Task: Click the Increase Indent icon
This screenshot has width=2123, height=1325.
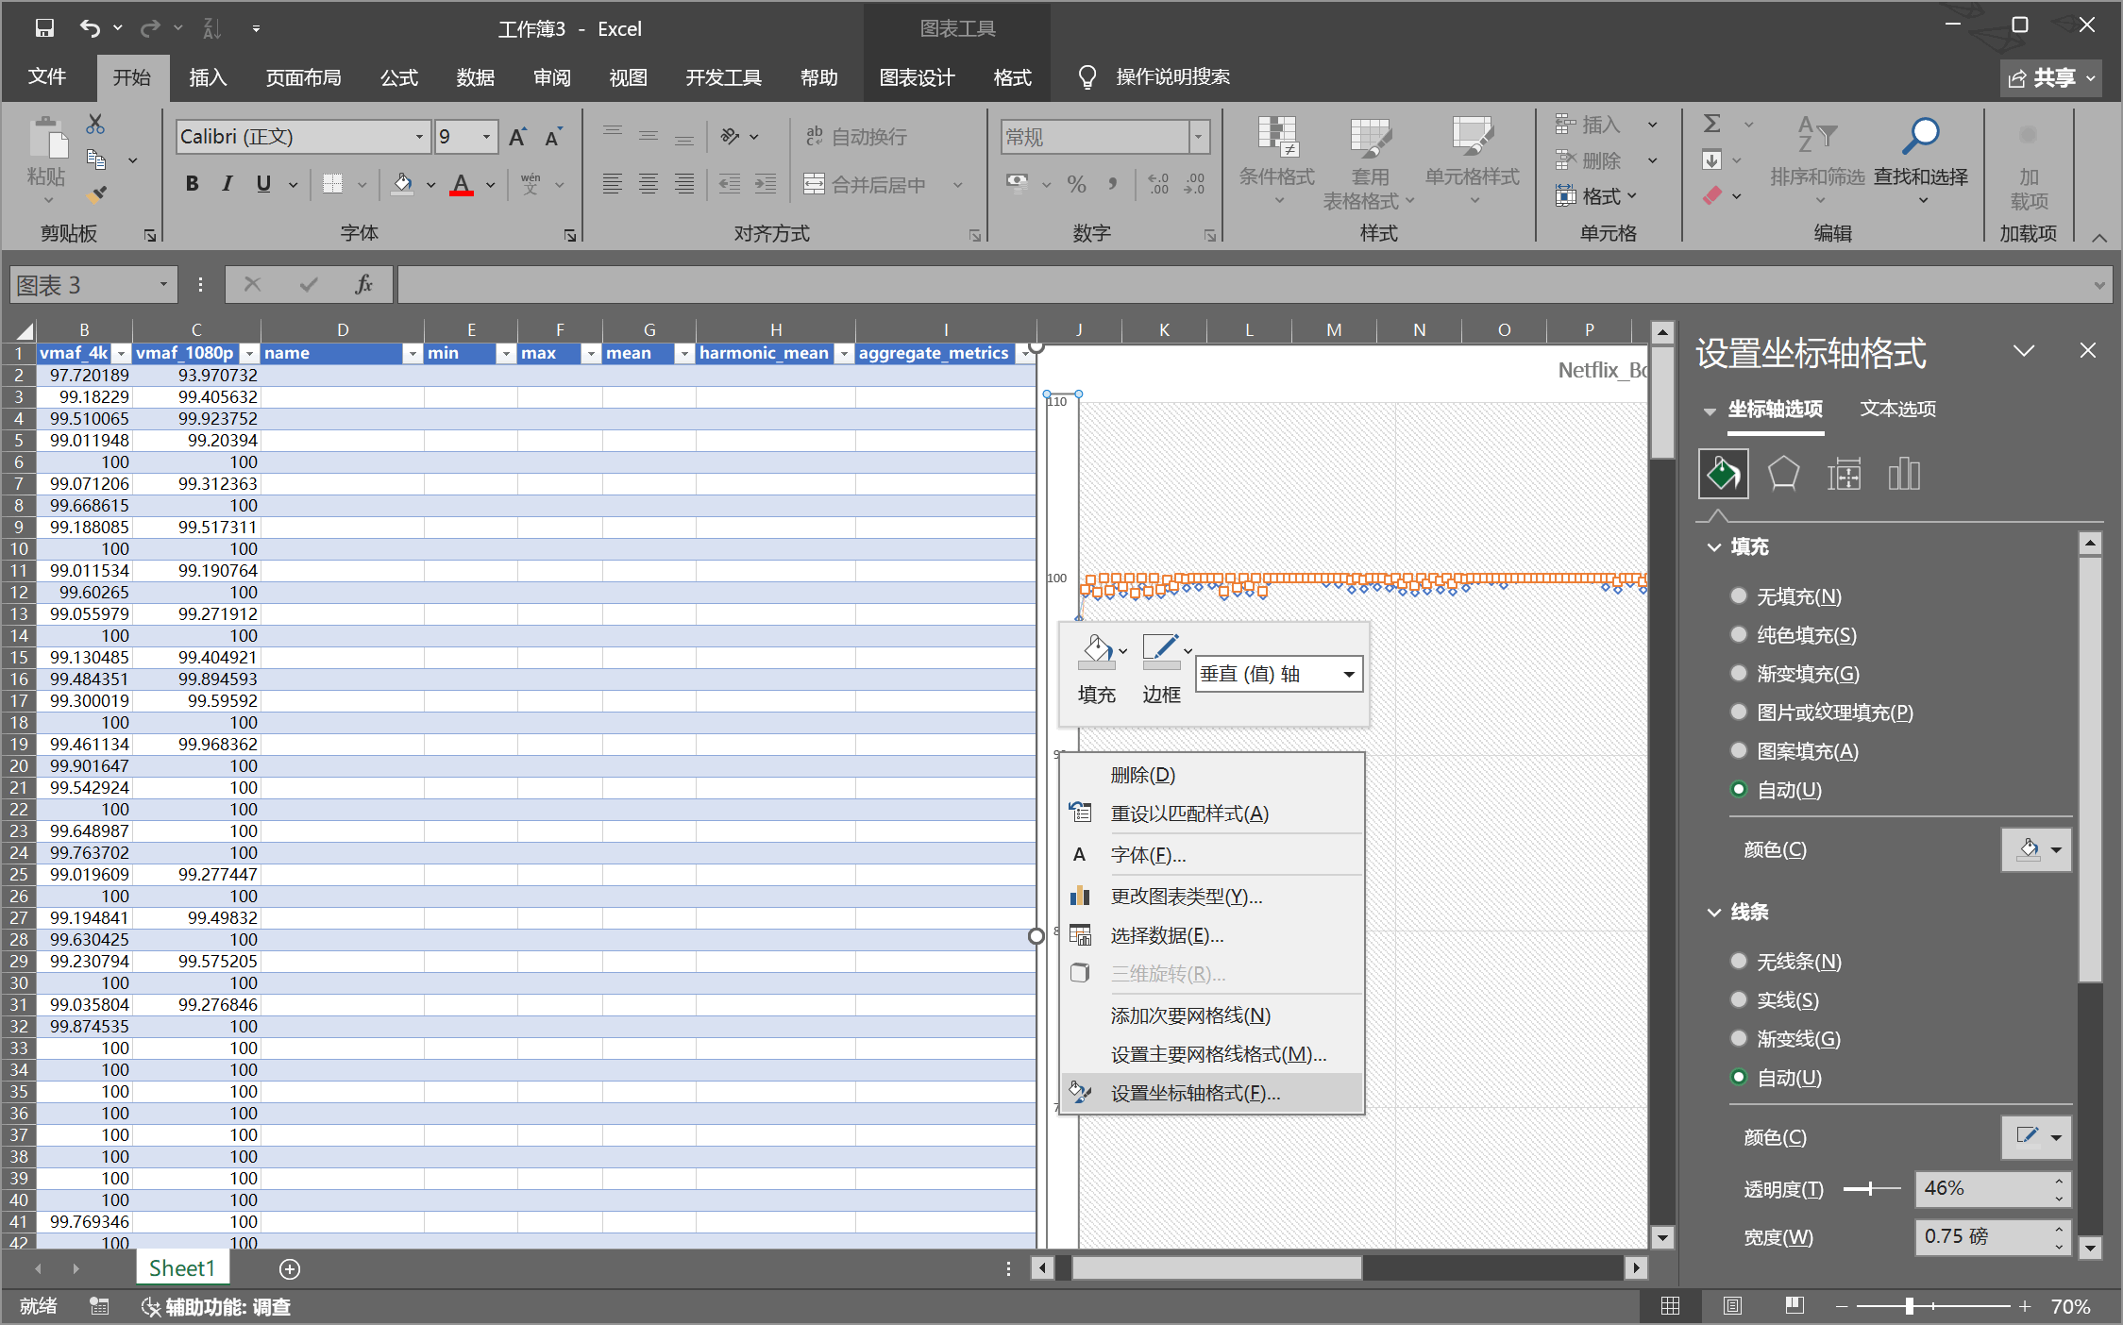Action: point(766,184)
